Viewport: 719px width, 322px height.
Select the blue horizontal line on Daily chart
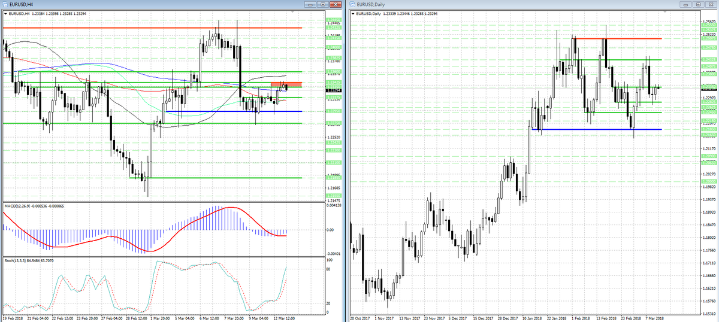pos(596,129)
